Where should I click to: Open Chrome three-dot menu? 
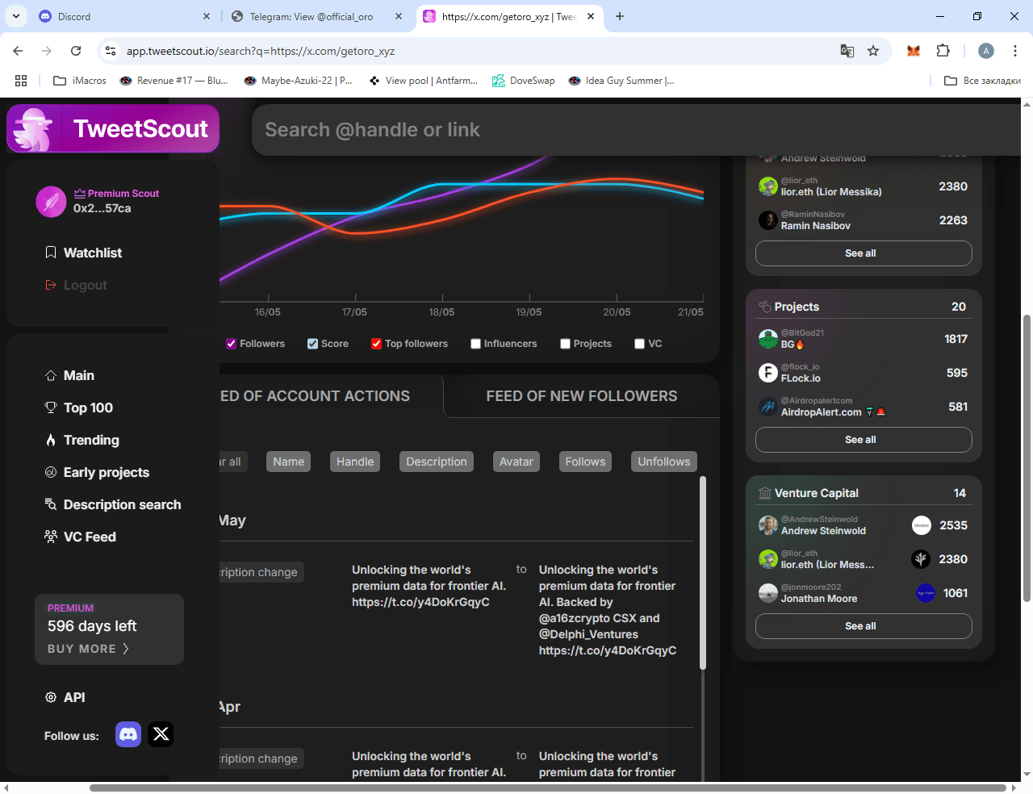coord(1014,51)
